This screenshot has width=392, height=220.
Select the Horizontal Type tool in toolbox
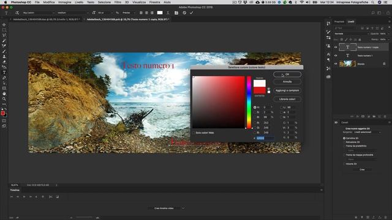pos(4,72)
